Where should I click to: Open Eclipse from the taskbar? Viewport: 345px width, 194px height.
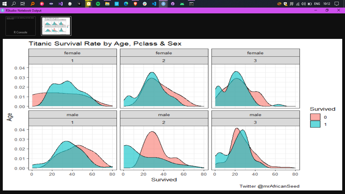click(51, 4)
